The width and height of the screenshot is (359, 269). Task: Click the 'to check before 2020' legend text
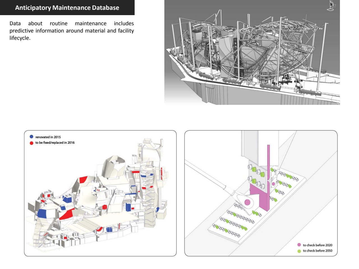tap(317, 245)
